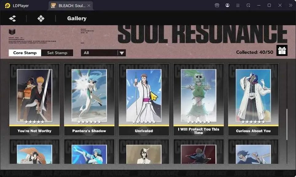The height and width of the screenshot is (177, 296).
Task: Open the red background stamp in second row
Action: (x=199, y=154)
